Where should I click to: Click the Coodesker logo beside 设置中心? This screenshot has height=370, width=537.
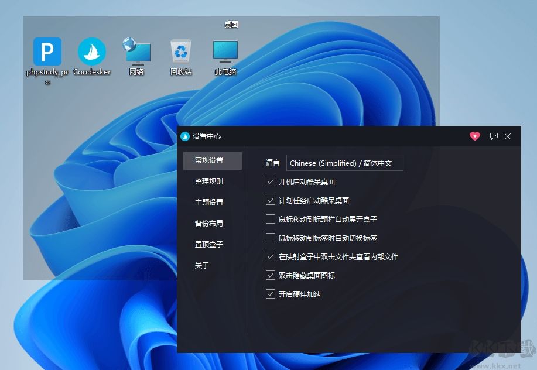click(x=184, y=136)
